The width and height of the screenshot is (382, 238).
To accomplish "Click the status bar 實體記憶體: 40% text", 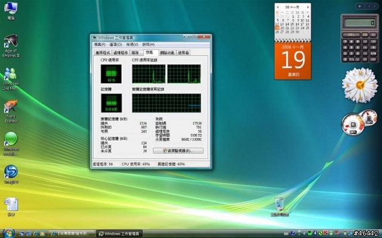I will pos(171,164).
